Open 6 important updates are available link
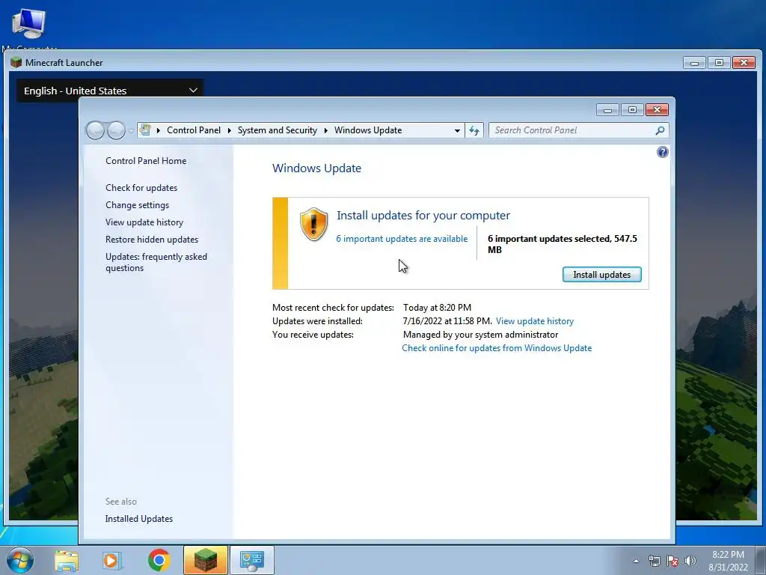The image size is (766, 575). point(402,239)
